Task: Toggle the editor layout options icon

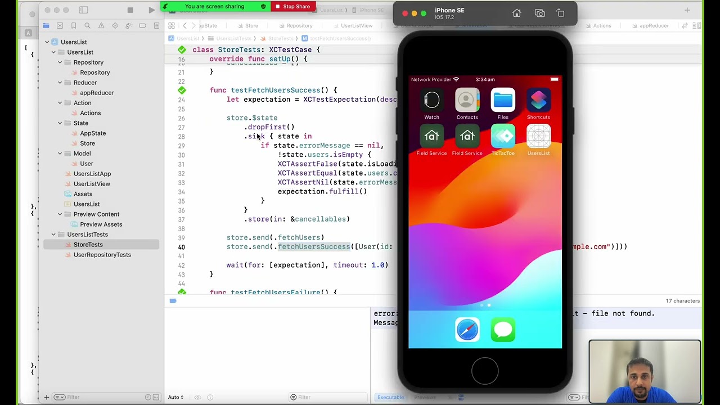Action: pos(697,26)
